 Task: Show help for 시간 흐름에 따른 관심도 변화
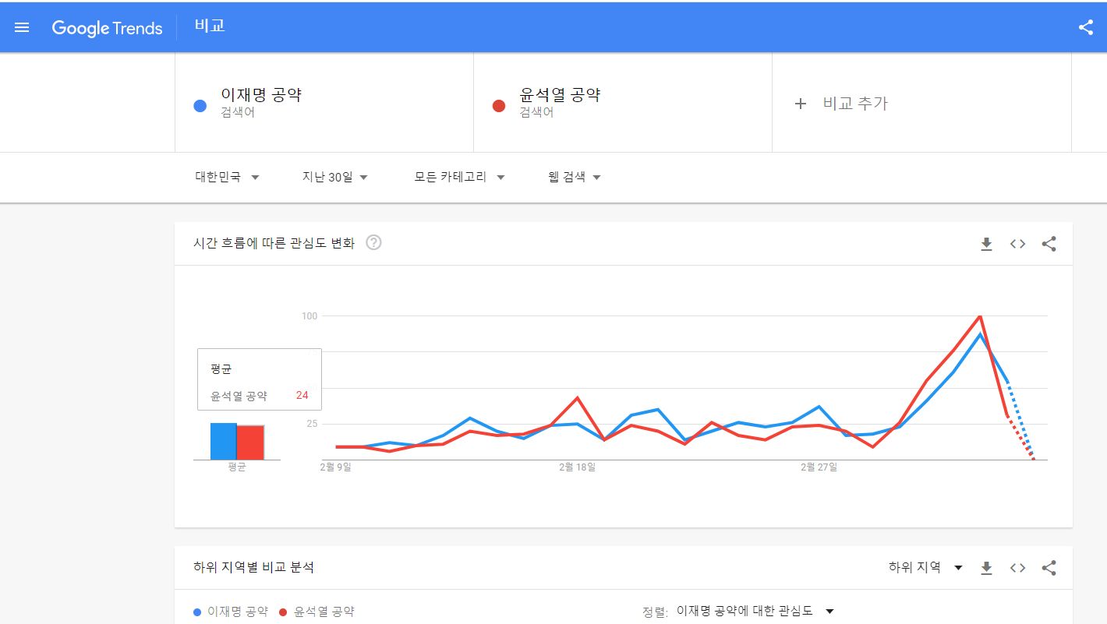click(373, 243)
